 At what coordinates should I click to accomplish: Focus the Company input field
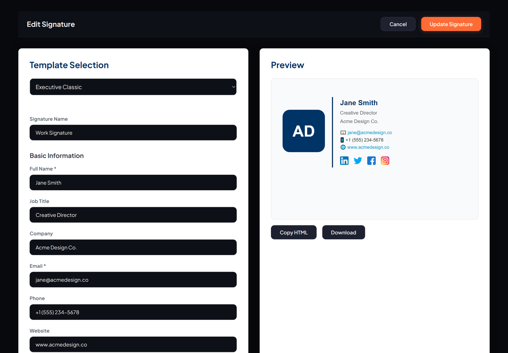tap(133, 247)
